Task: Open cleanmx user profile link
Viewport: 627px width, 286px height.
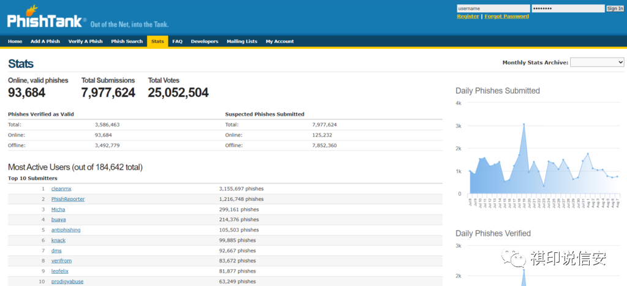Action: [x=61, y=189]
